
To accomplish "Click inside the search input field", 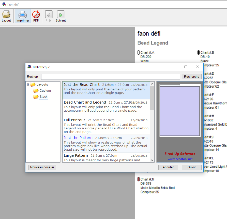I will pos(109,76).
